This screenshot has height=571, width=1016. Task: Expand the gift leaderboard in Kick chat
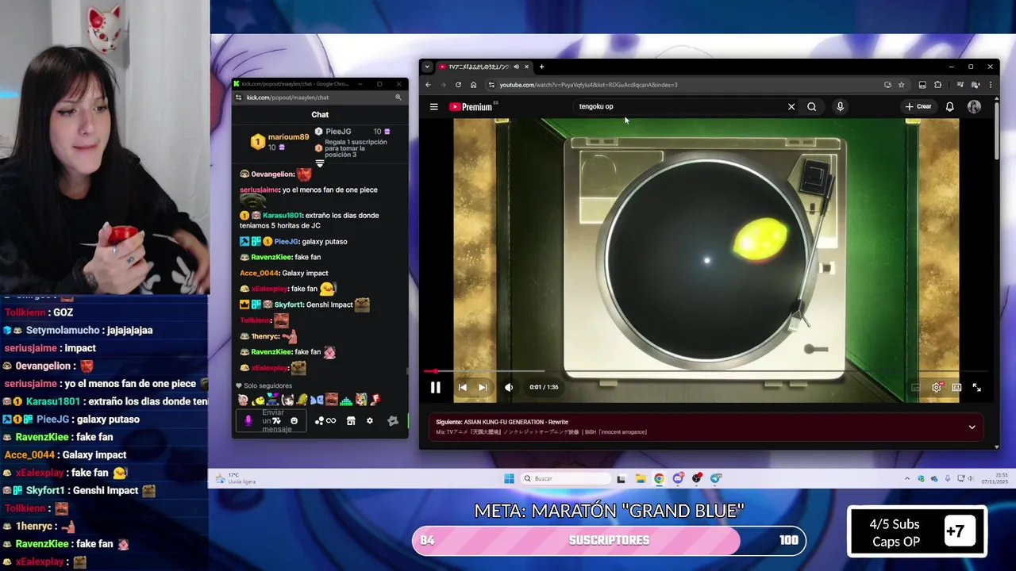pos(320,163)
